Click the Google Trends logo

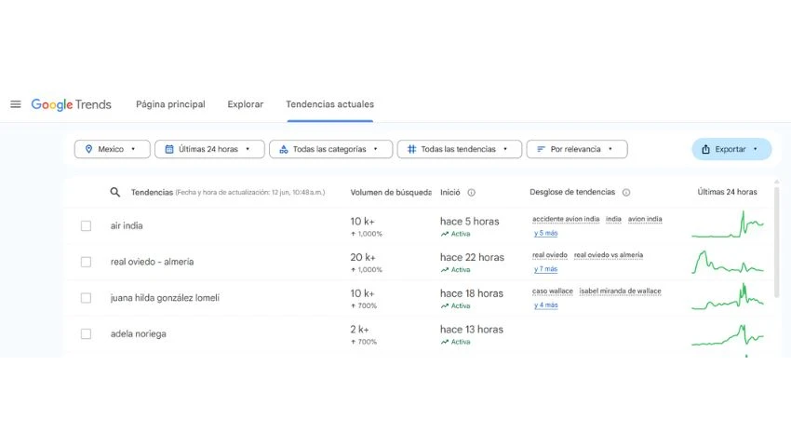[x=71, y=104]
